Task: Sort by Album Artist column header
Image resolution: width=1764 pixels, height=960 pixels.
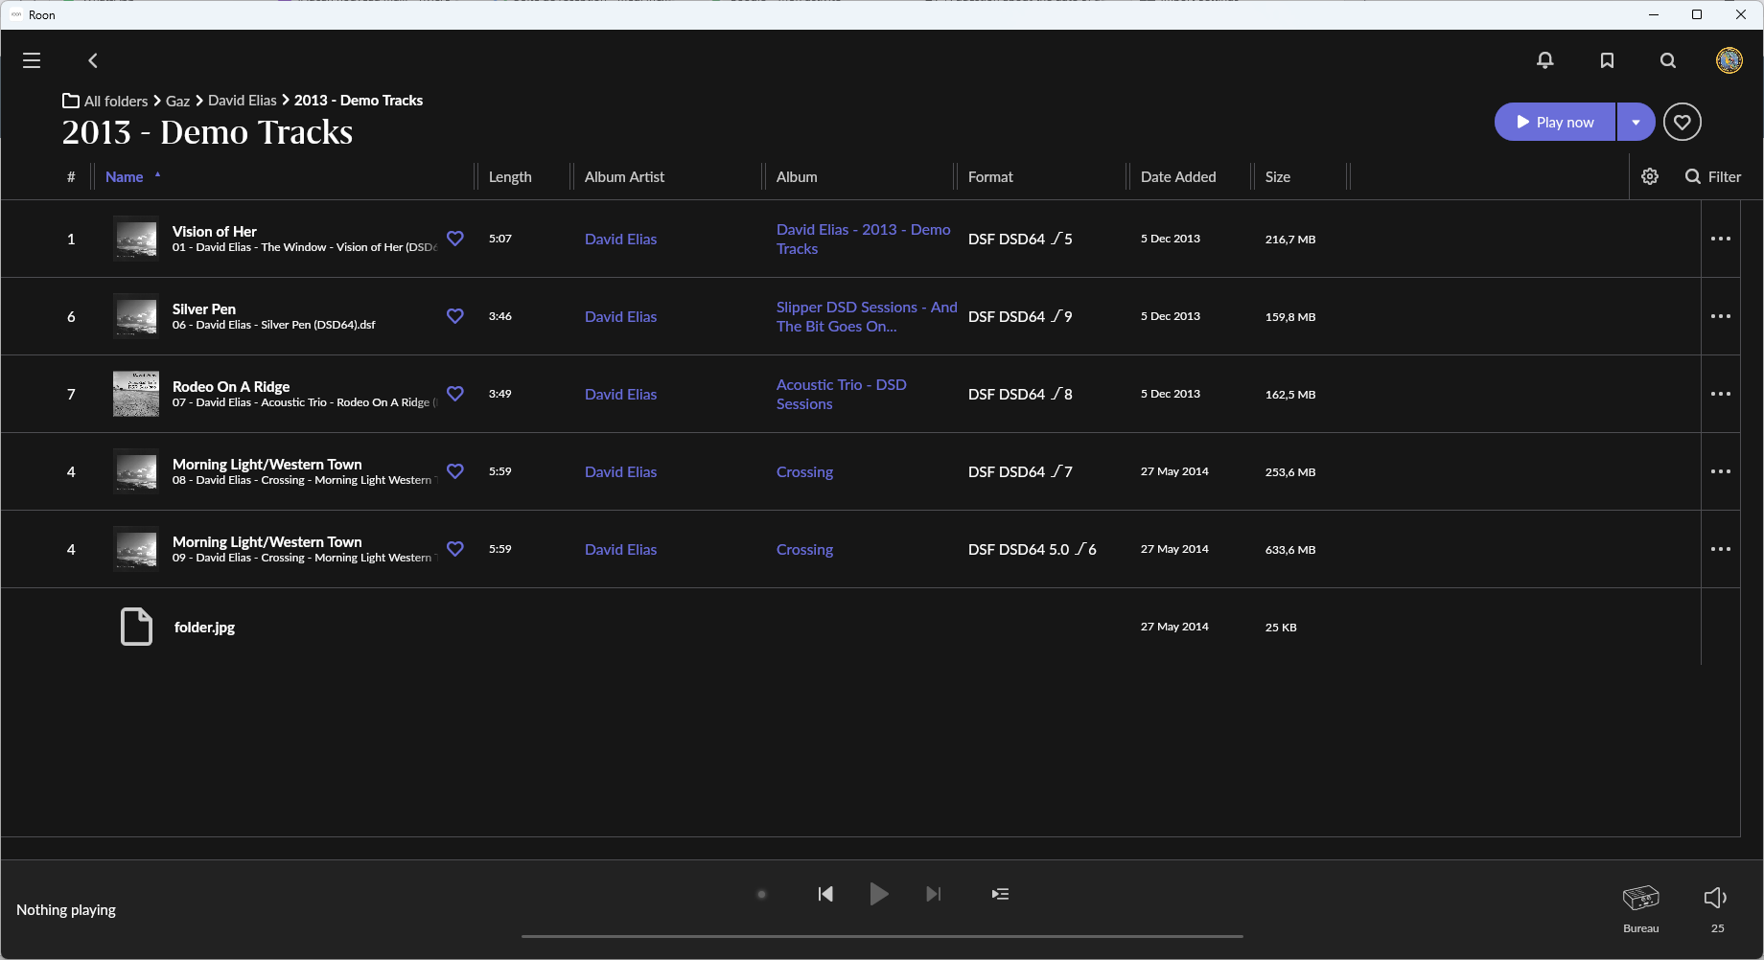Action: coord(624,176)
